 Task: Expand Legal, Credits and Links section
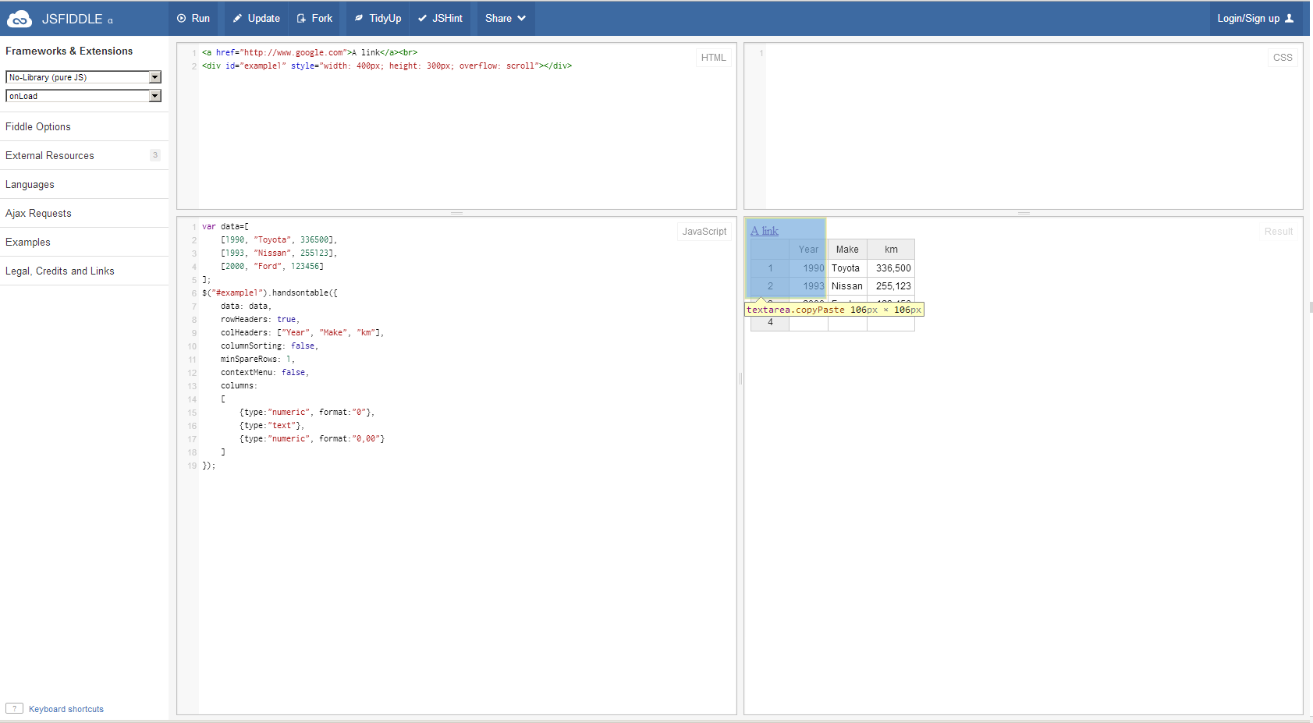tap(84, 271)
